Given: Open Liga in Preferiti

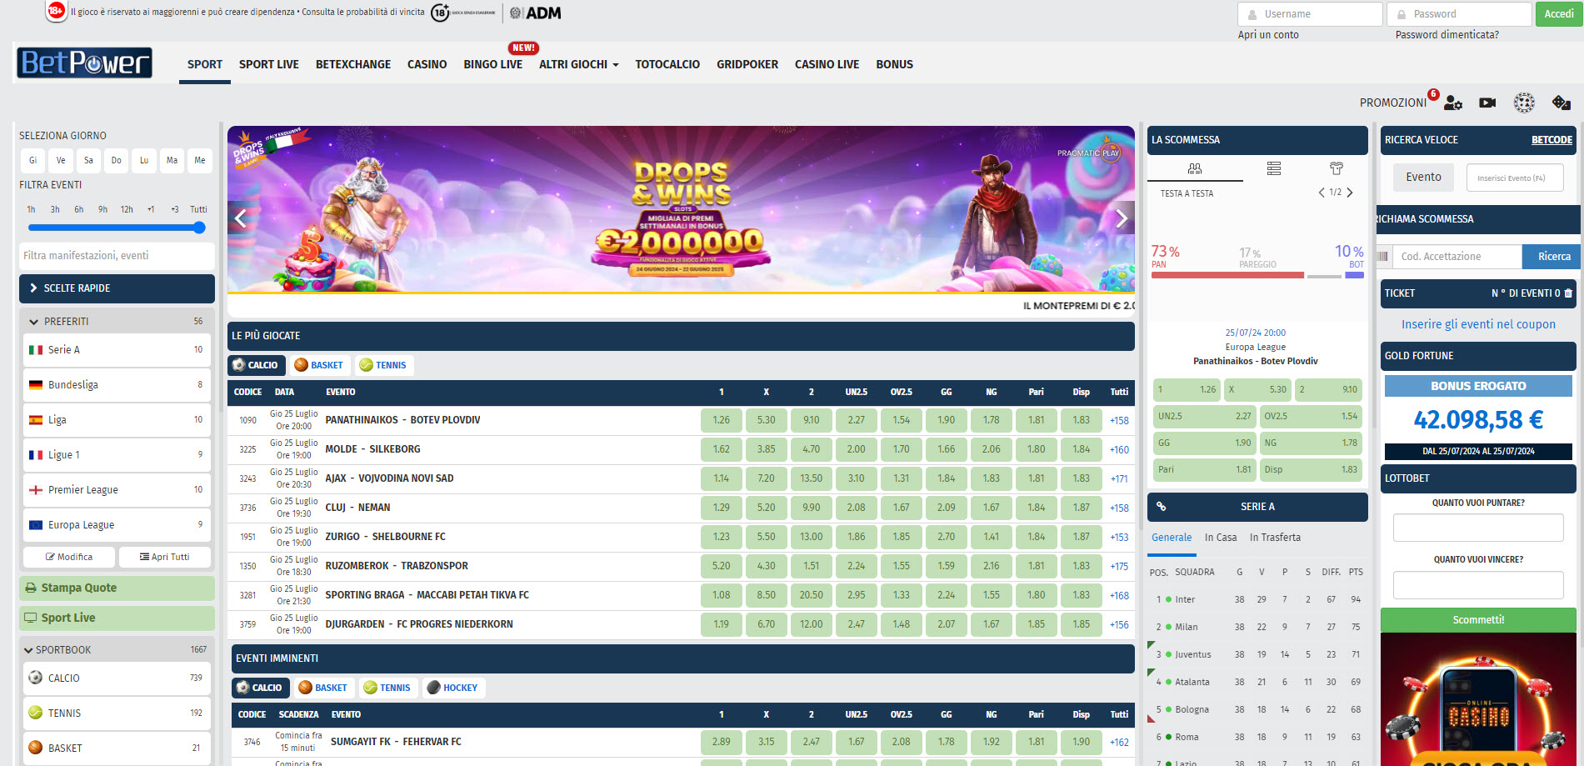Looking at the screenshot, I should [117, 420].
